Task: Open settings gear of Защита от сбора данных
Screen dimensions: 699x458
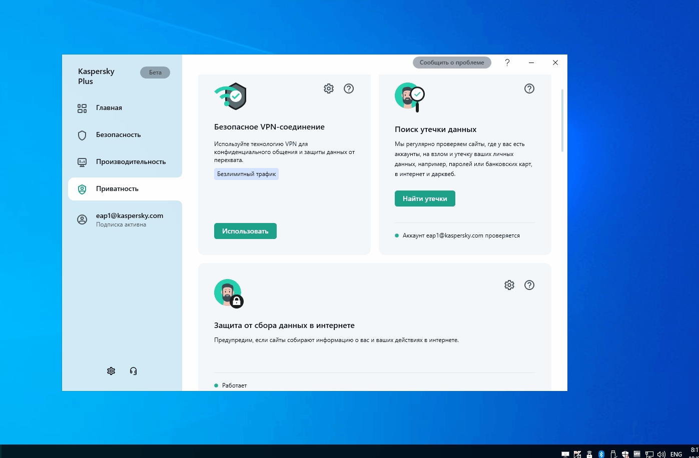Action: point(509,285)
